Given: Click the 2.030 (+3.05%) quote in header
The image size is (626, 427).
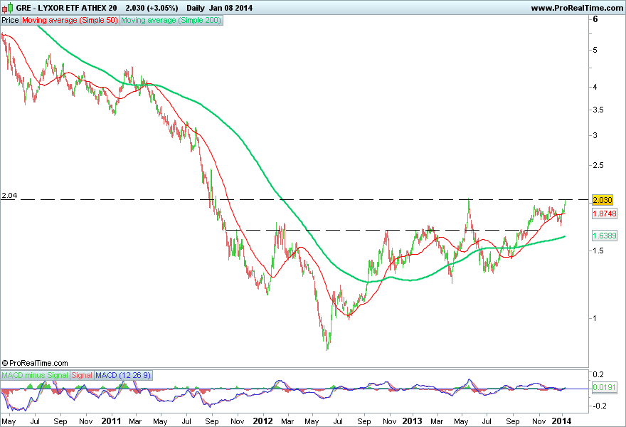Looking at the screenshot, I should click(152, 8).
